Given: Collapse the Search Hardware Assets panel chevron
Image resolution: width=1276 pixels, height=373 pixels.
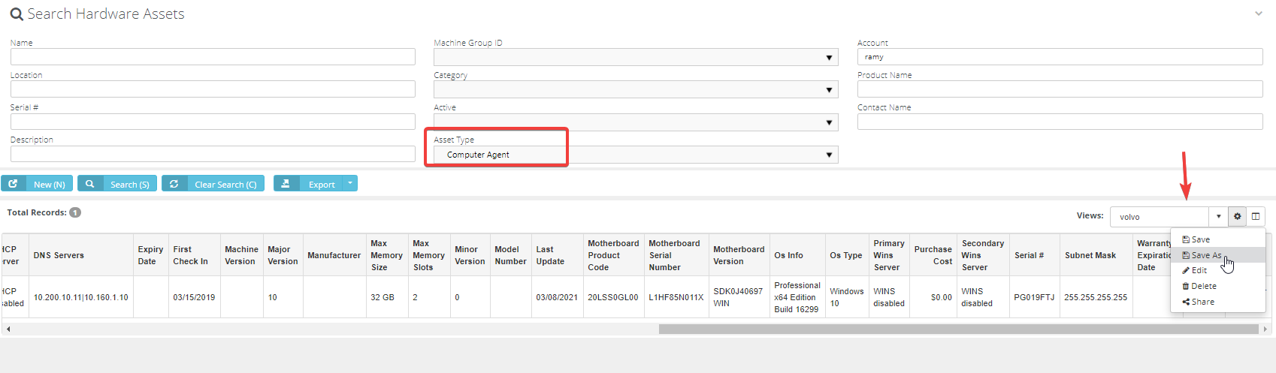Looking at the screenshot, I should click(1258, 14).
